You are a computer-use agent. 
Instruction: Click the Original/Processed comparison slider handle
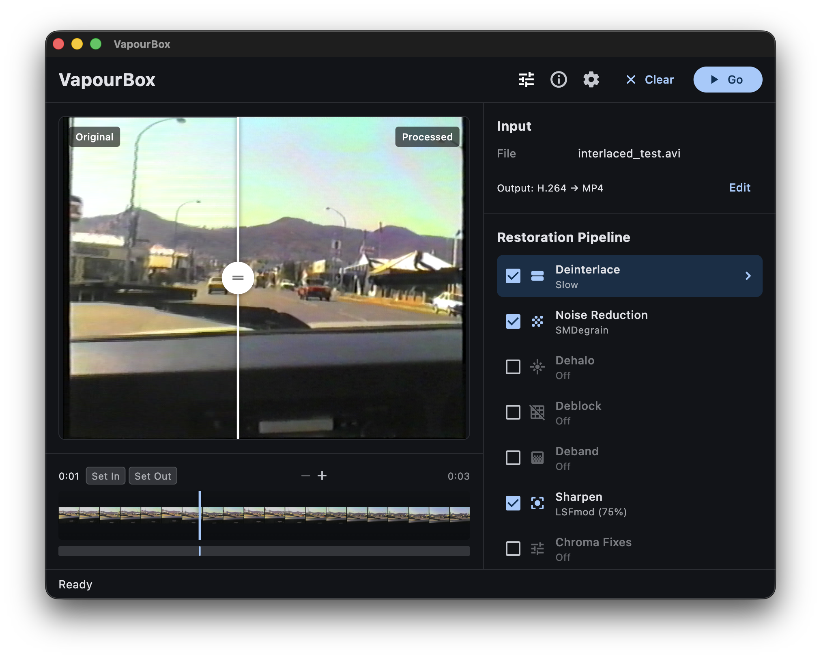(238, 278)
